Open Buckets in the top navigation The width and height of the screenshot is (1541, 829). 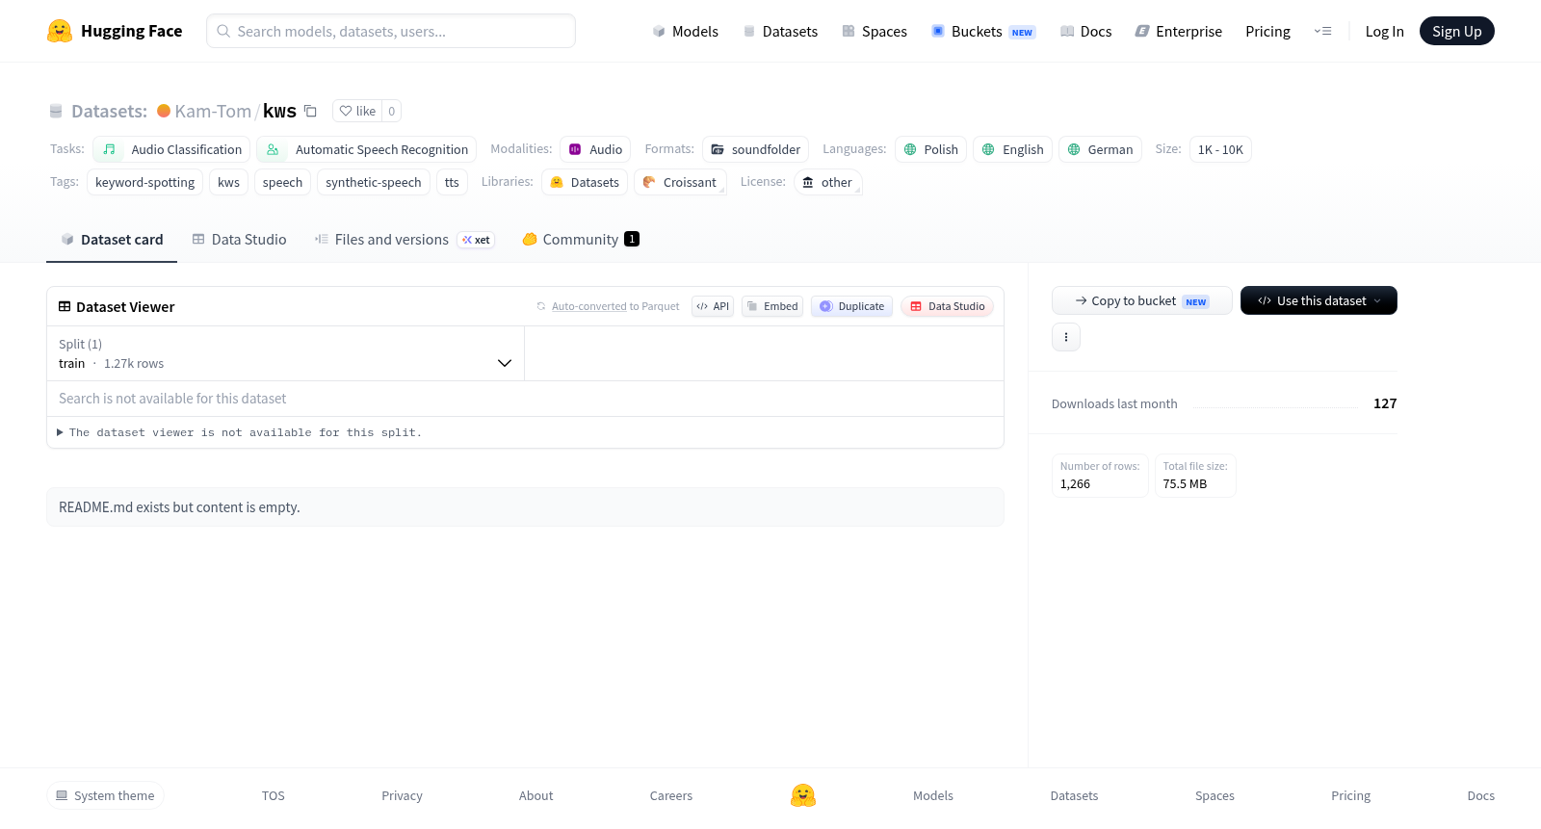coord(983,31)
